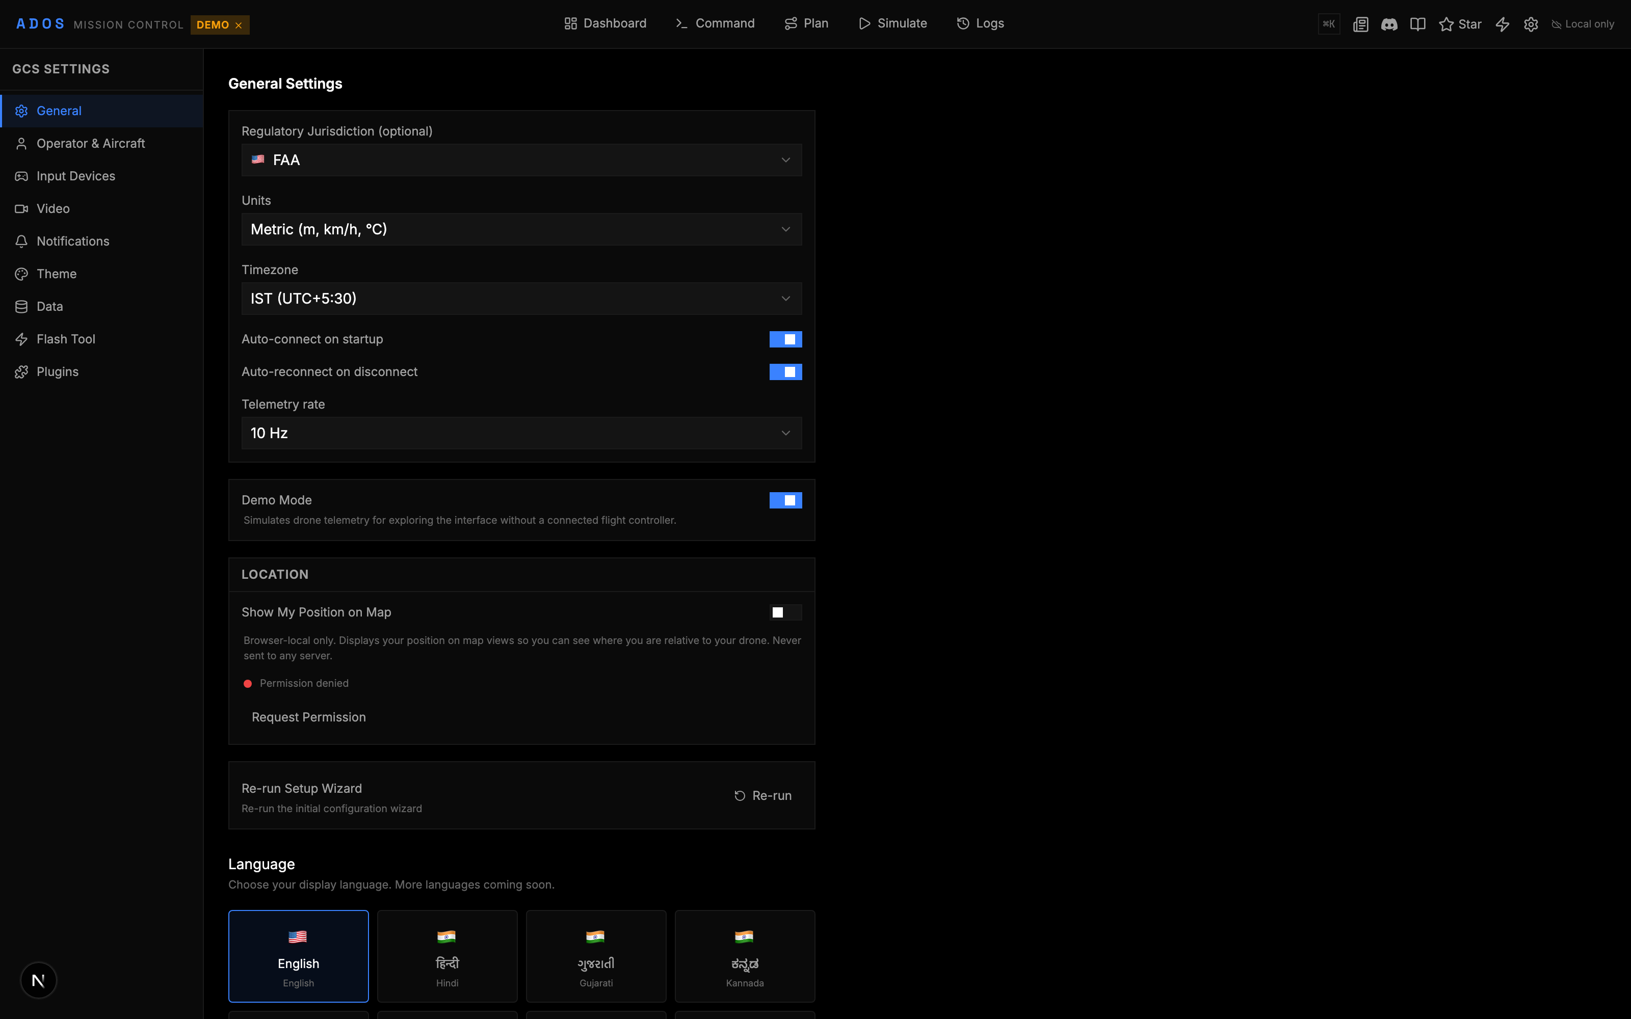Select General in the settings sidebar
Screen dimensions: 1631x1019
[x=102, y=111]
